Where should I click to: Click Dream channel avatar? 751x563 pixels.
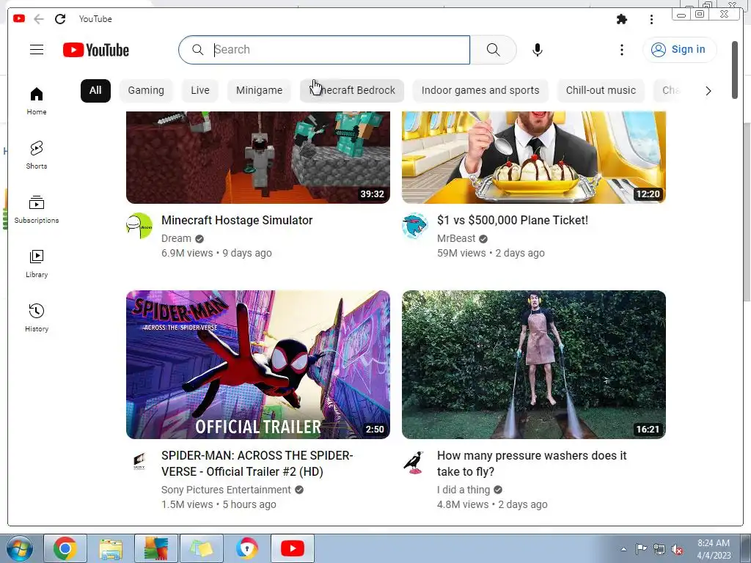pos(139,226)
